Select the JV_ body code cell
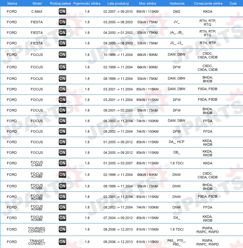 coord(177,22)
